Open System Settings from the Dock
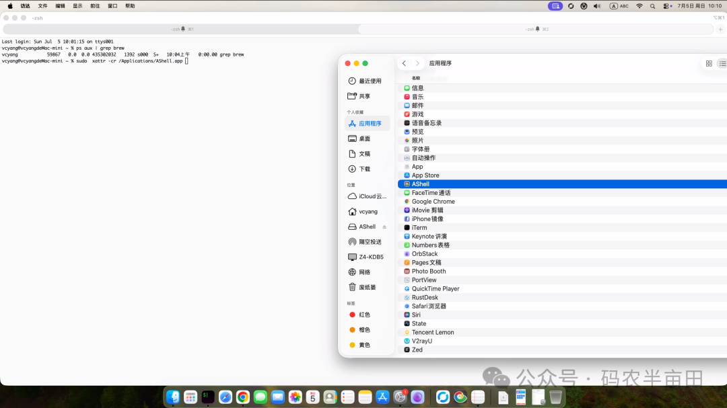 pyautogui.click(x=400, y=397)
